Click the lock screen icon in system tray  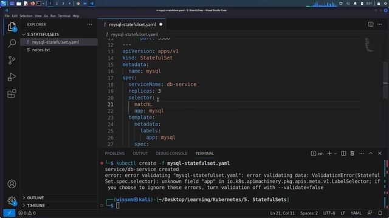coord(379,4)
